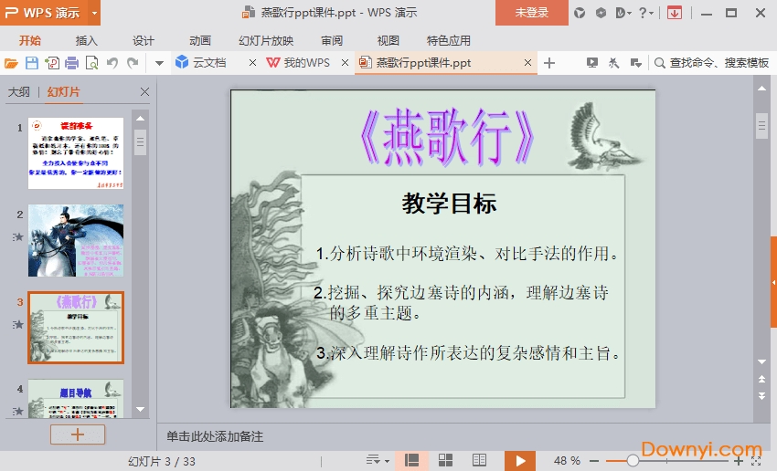Switch to normal view mode

pos(411,461)
